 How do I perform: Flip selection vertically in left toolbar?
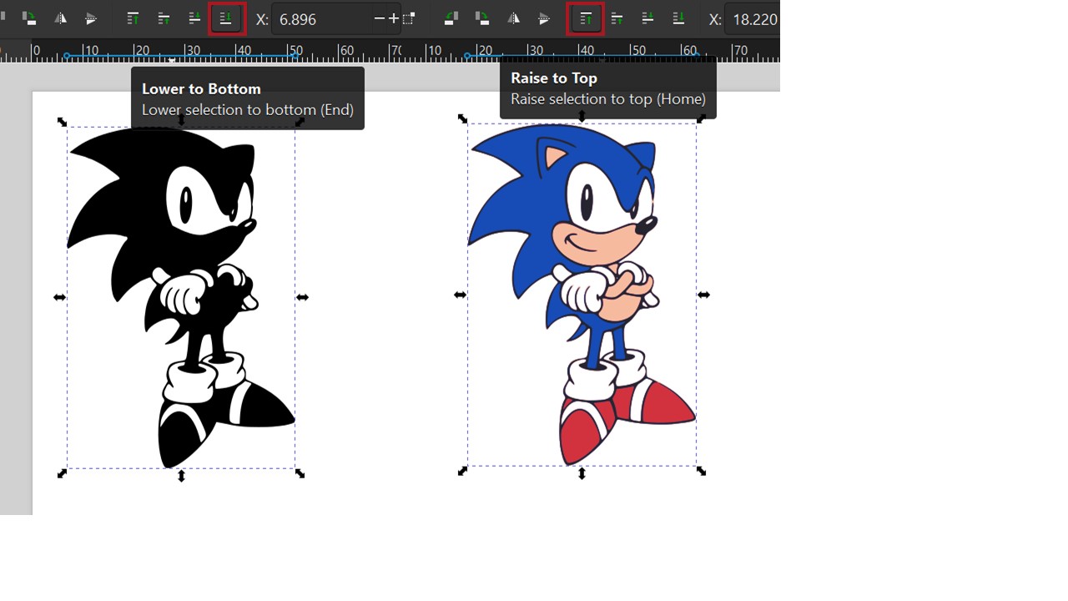point(90,18)
